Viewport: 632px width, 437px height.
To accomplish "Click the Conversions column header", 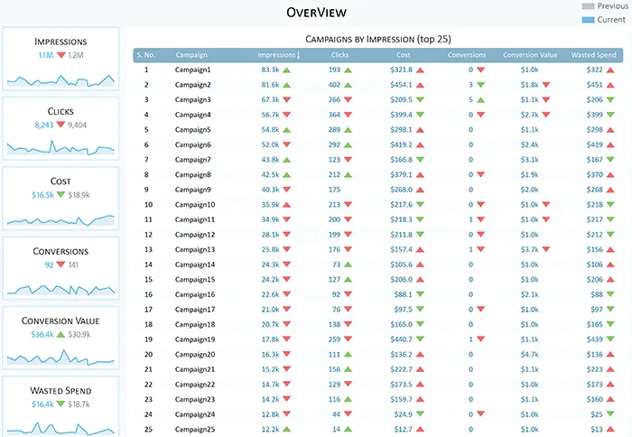I will point(467,55).
